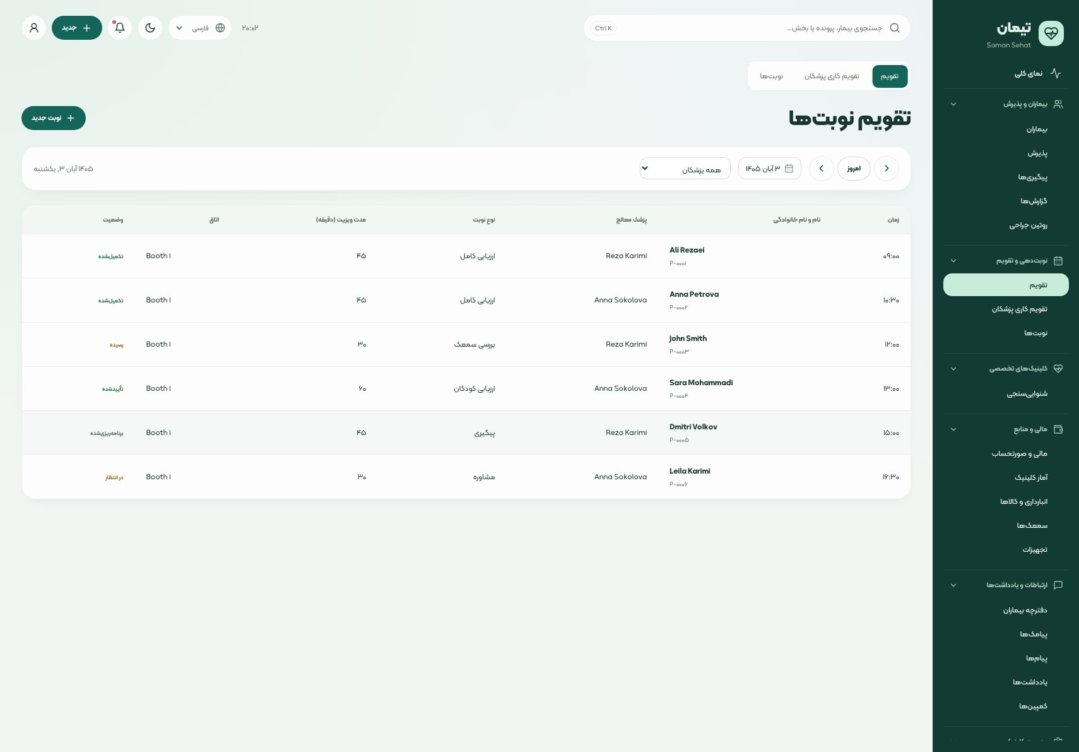Image resolution: width=1079 pixels, height=752 pixels.
Task: Click the search magnifier icon
Action: 895,28
